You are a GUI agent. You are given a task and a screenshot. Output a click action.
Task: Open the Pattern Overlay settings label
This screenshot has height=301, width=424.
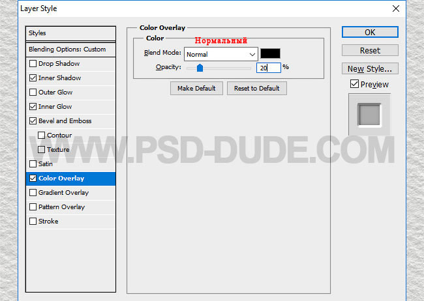[x=62, y=207]
